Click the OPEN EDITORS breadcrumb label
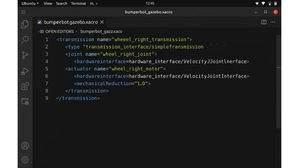 coord(60,32)
